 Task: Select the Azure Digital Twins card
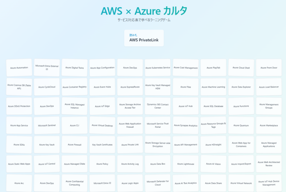pos(75,68)
